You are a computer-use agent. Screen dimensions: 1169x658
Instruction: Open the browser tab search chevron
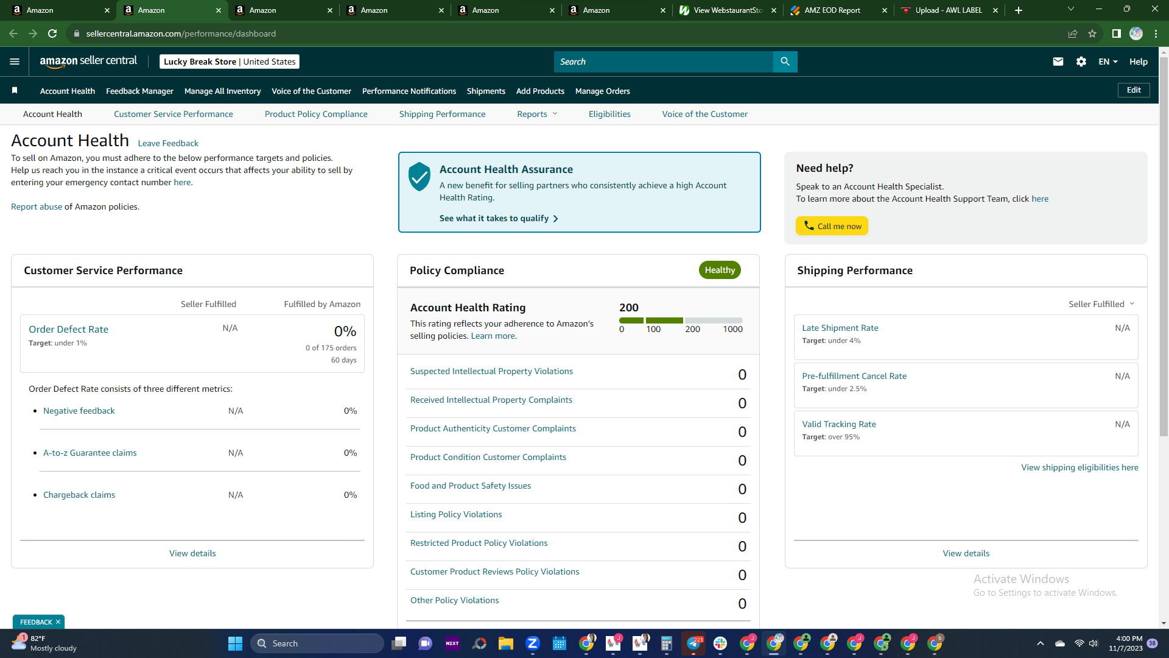click(1071, 9)
